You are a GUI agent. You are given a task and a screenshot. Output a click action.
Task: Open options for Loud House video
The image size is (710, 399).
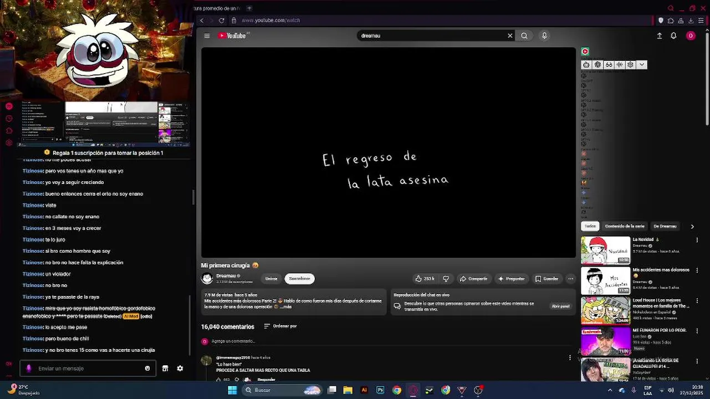[697, 300]
